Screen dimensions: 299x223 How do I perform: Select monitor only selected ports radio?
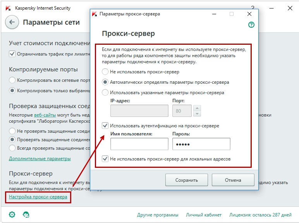pyautogui.click(x=12, y=90)
